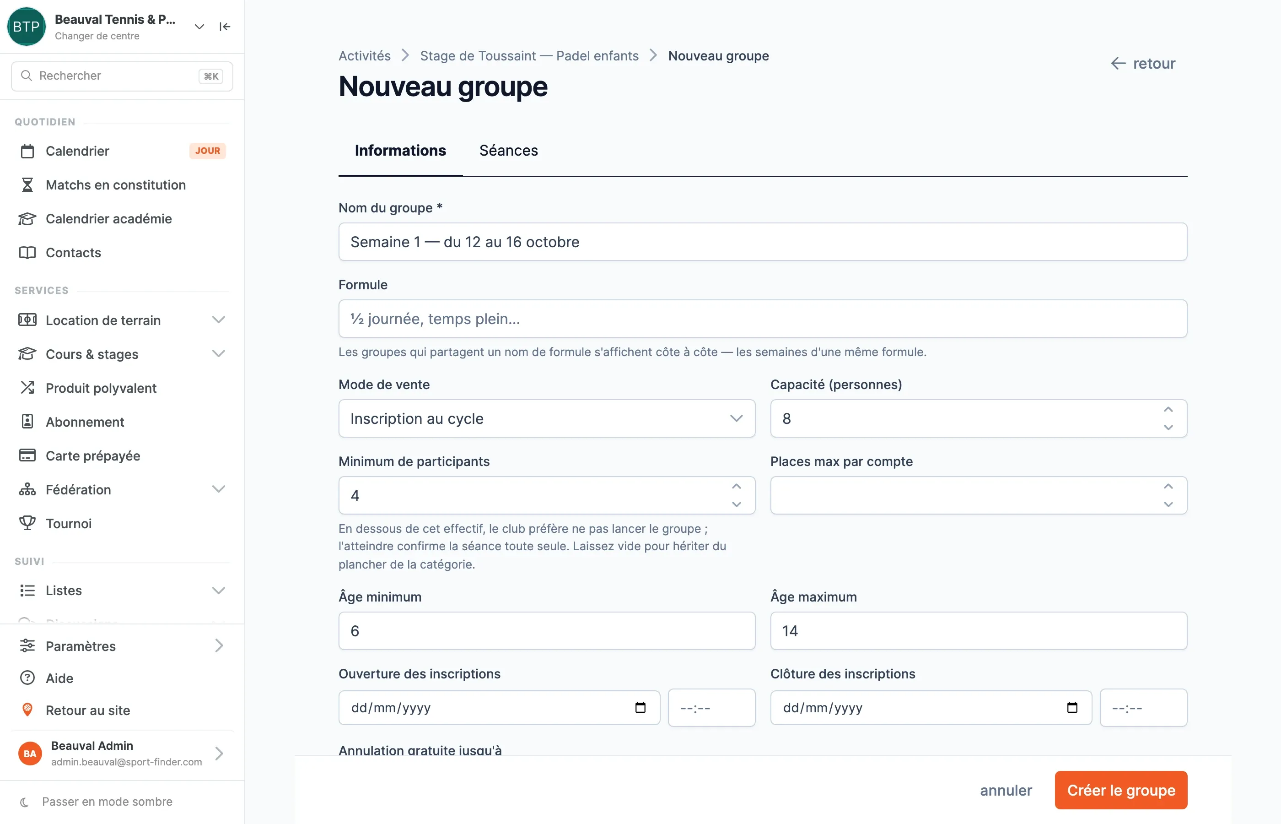Viewport: 1281px width, 824px height.
Task: Collapse the sidebar with the arrow icon
Action: (225, 26)
